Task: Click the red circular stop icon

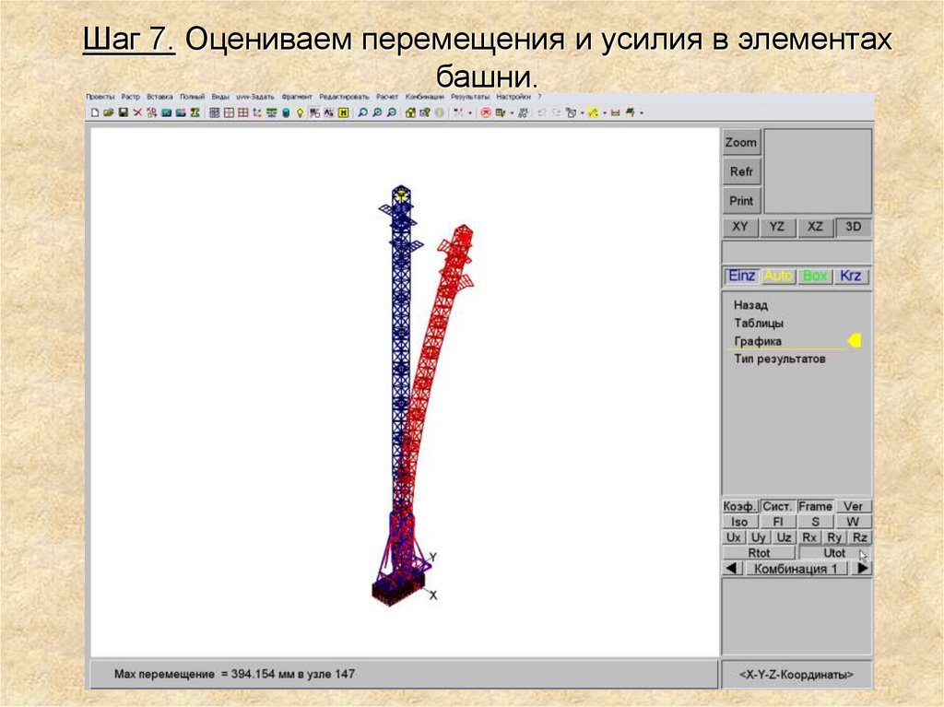Action: click(486, 112)
